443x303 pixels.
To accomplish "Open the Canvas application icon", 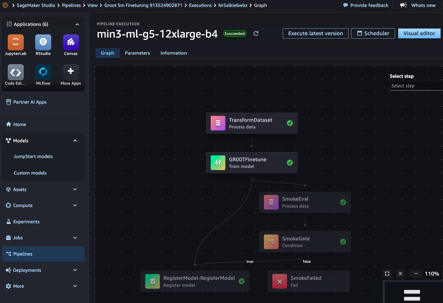I will 71,42.
